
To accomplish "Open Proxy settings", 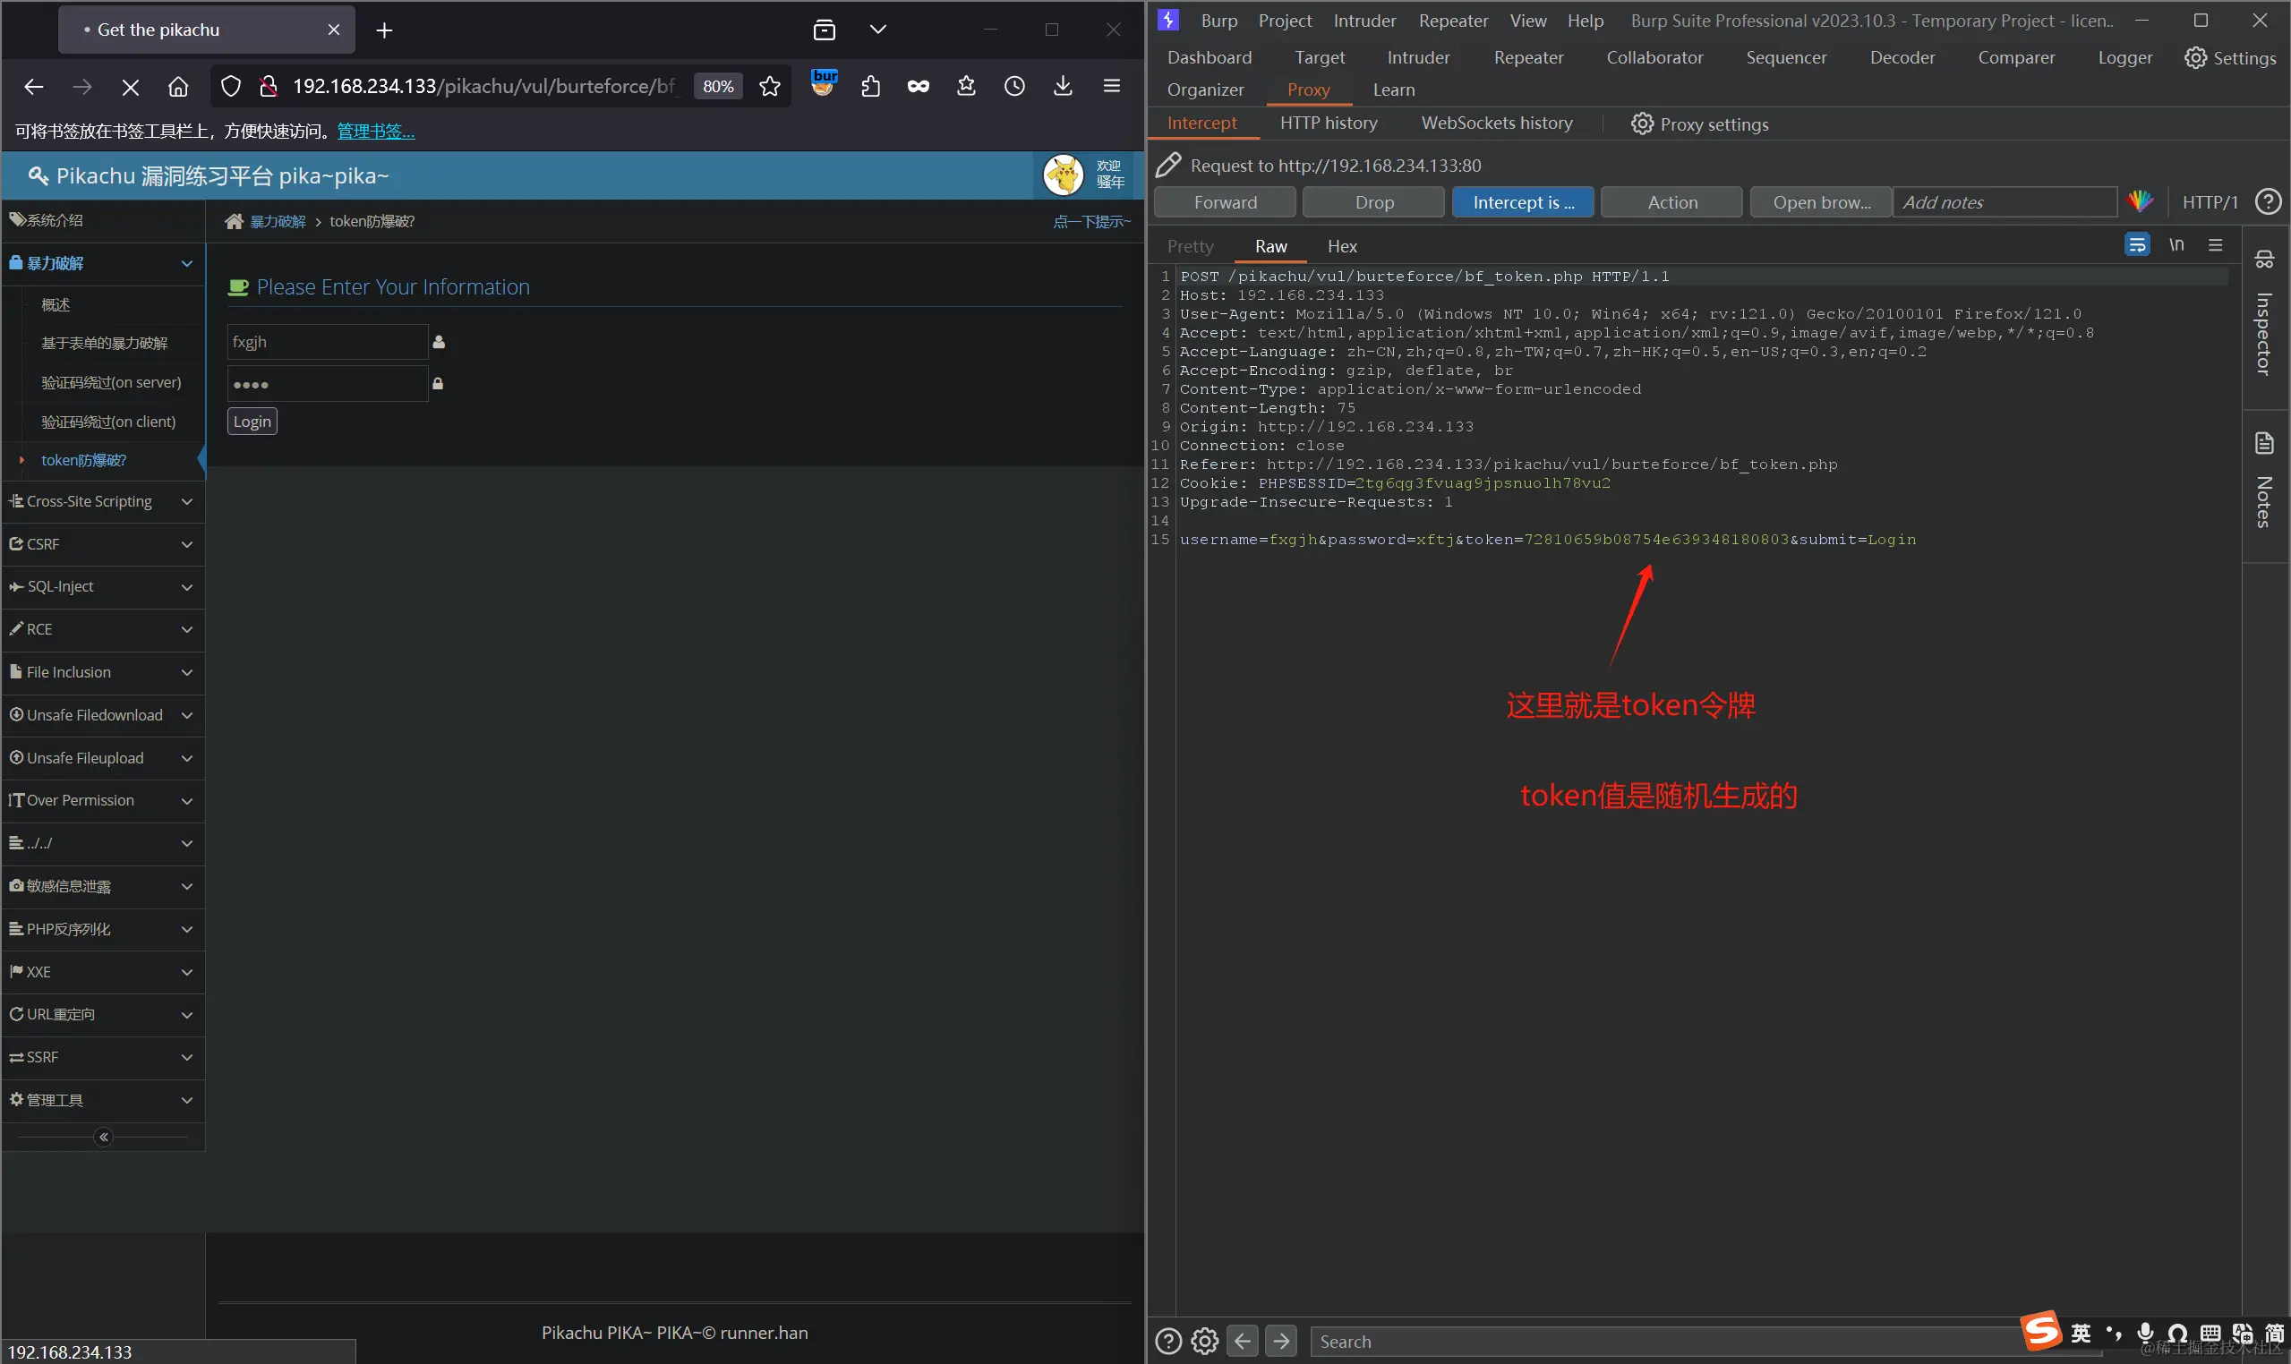I will (x=1699, y=124).
